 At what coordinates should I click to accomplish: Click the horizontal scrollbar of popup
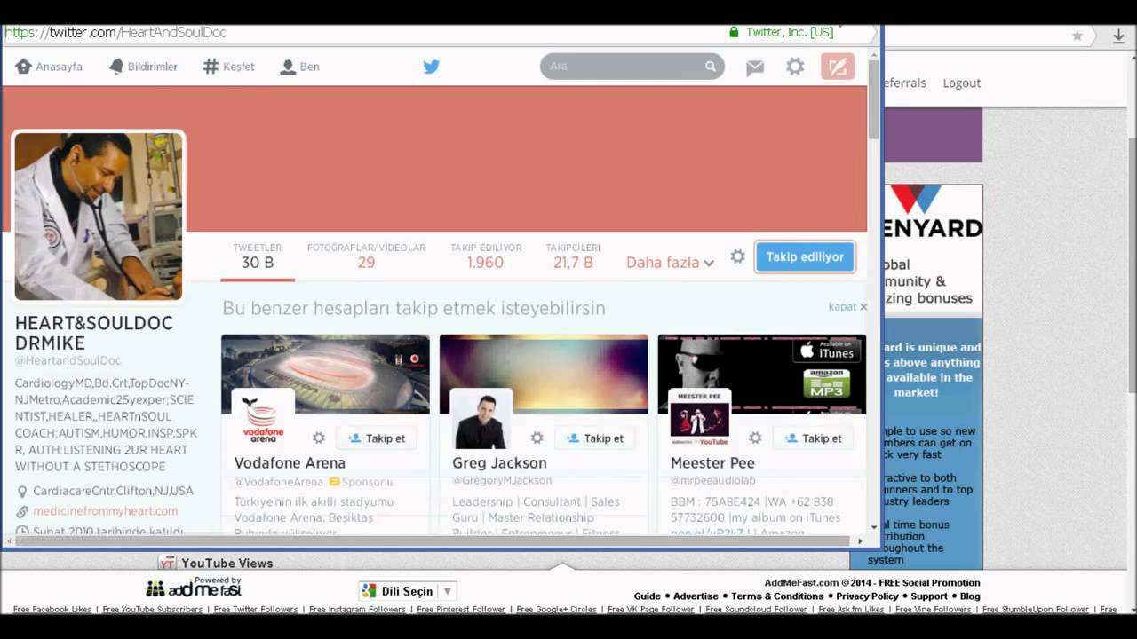(433, 540)
